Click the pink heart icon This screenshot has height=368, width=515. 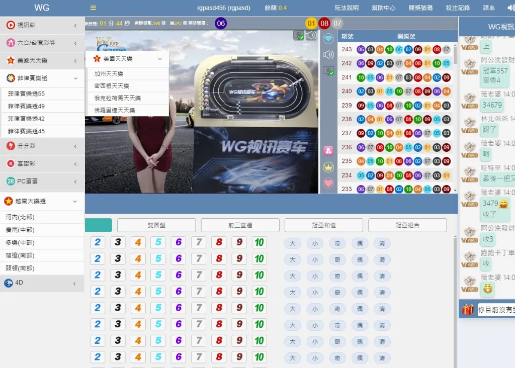[328, 183]
